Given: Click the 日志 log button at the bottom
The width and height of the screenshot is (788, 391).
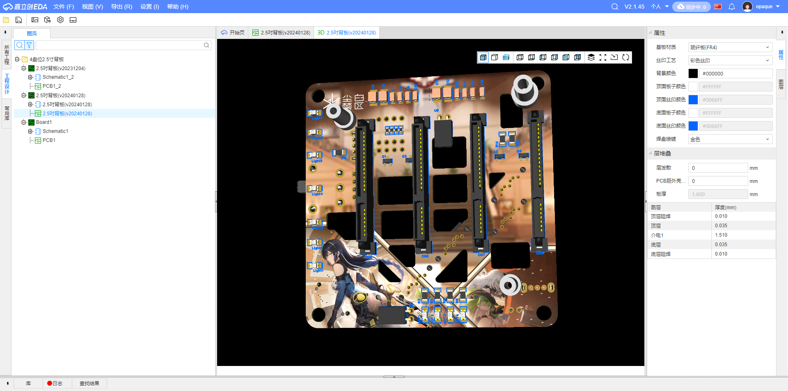Looking at the screenshot, I should (x=57, y=383).
